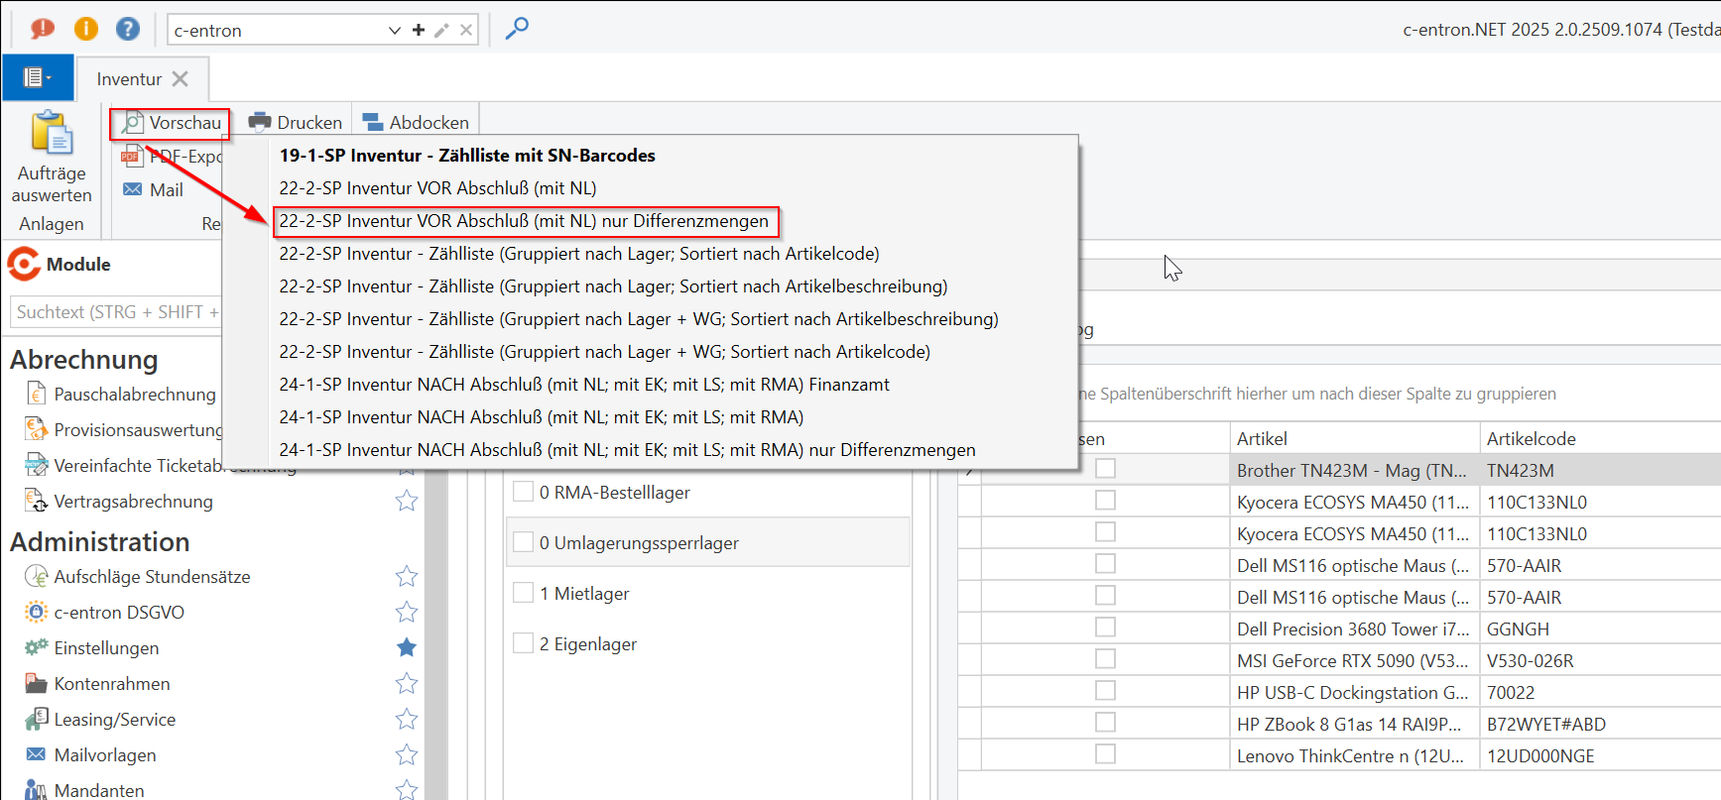
Task: Select 22-2-SP Inventur VOR Abschluß nur Differenzmengen
Action: pos(524,221)
